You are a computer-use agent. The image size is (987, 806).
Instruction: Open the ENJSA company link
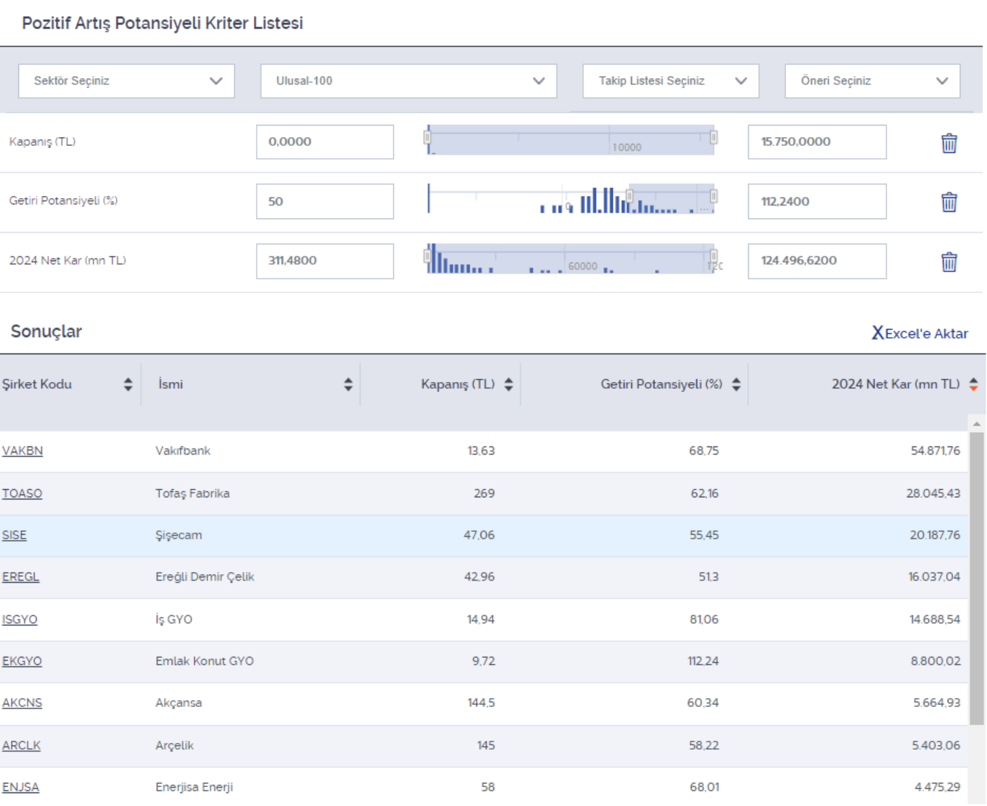click(20, 788)
